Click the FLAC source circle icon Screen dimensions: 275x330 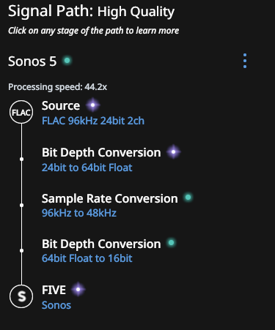click(21, 112)
